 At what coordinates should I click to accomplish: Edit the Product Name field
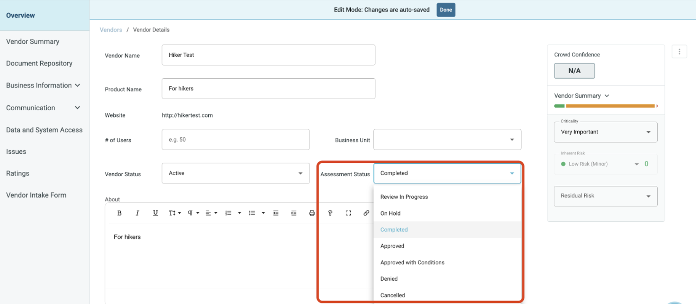click(x=268, y=89)
